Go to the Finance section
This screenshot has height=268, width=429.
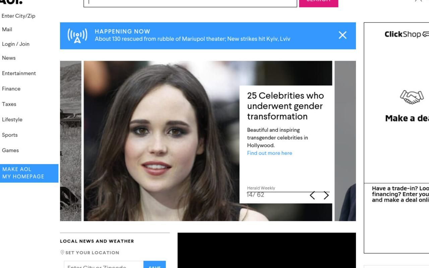(x=11, y=89)
